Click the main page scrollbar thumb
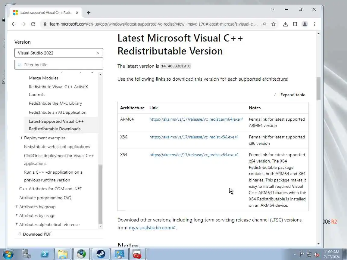Viewport: 347px width, 260px height. pos(318,89)
